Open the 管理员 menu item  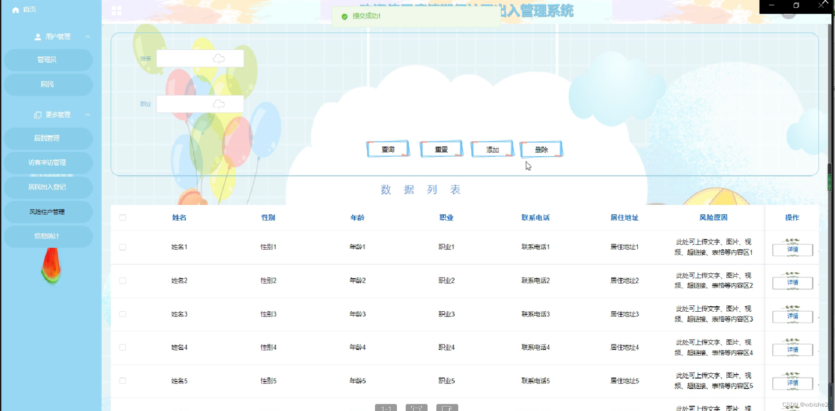[x=48, y=60]
